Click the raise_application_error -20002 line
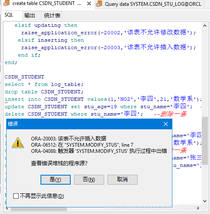Viewport: 210px width, 214px height. coord(108,33)
